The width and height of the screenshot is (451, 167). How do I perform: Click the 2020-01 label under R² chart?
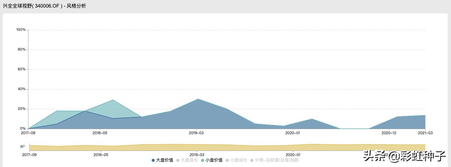(293, 155)
